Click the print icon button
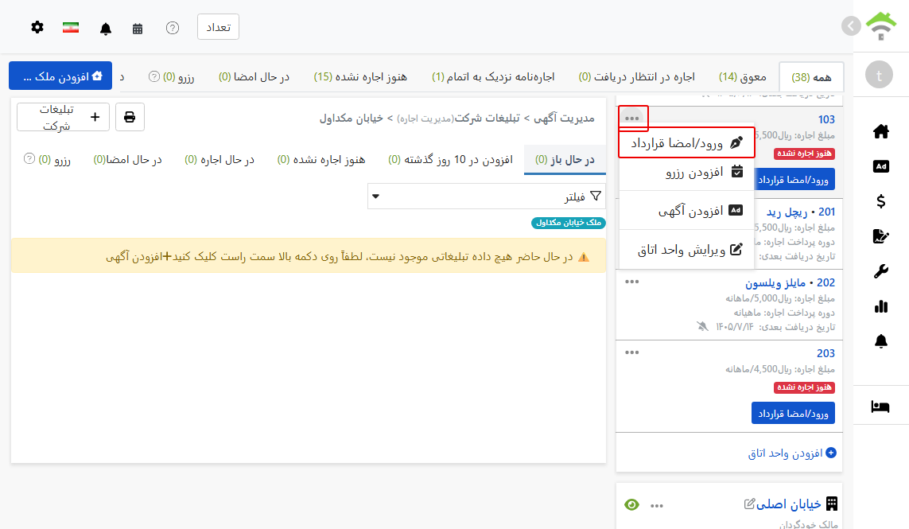This screenshot has height=529, width=909. [x=130, y=117]
